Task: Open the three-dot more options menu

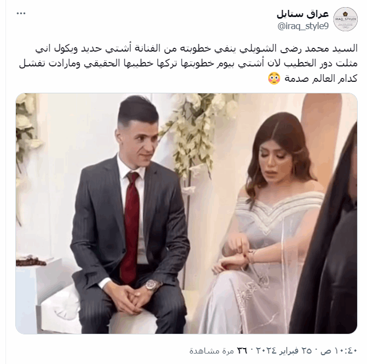Action: (x=21, y=14)
